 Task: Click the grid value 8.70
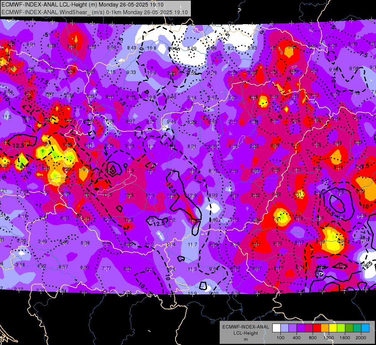213,171
